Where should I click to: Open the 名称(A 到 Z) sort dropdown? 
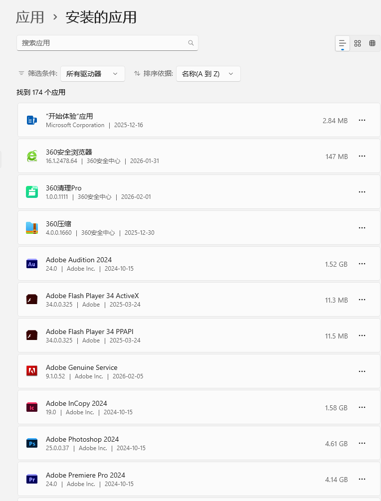[208, 74]
